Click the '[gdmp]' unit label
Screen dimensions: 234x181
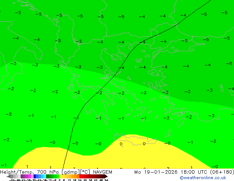[x=70, y=172]
